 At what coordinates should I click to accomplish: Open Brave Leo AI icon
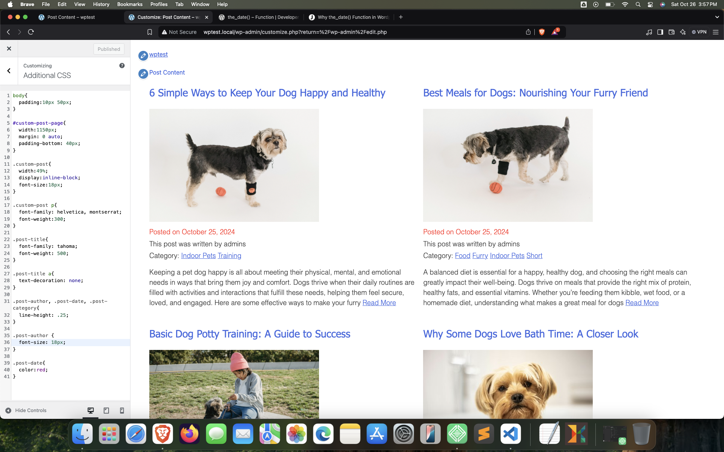coord(683,32)
